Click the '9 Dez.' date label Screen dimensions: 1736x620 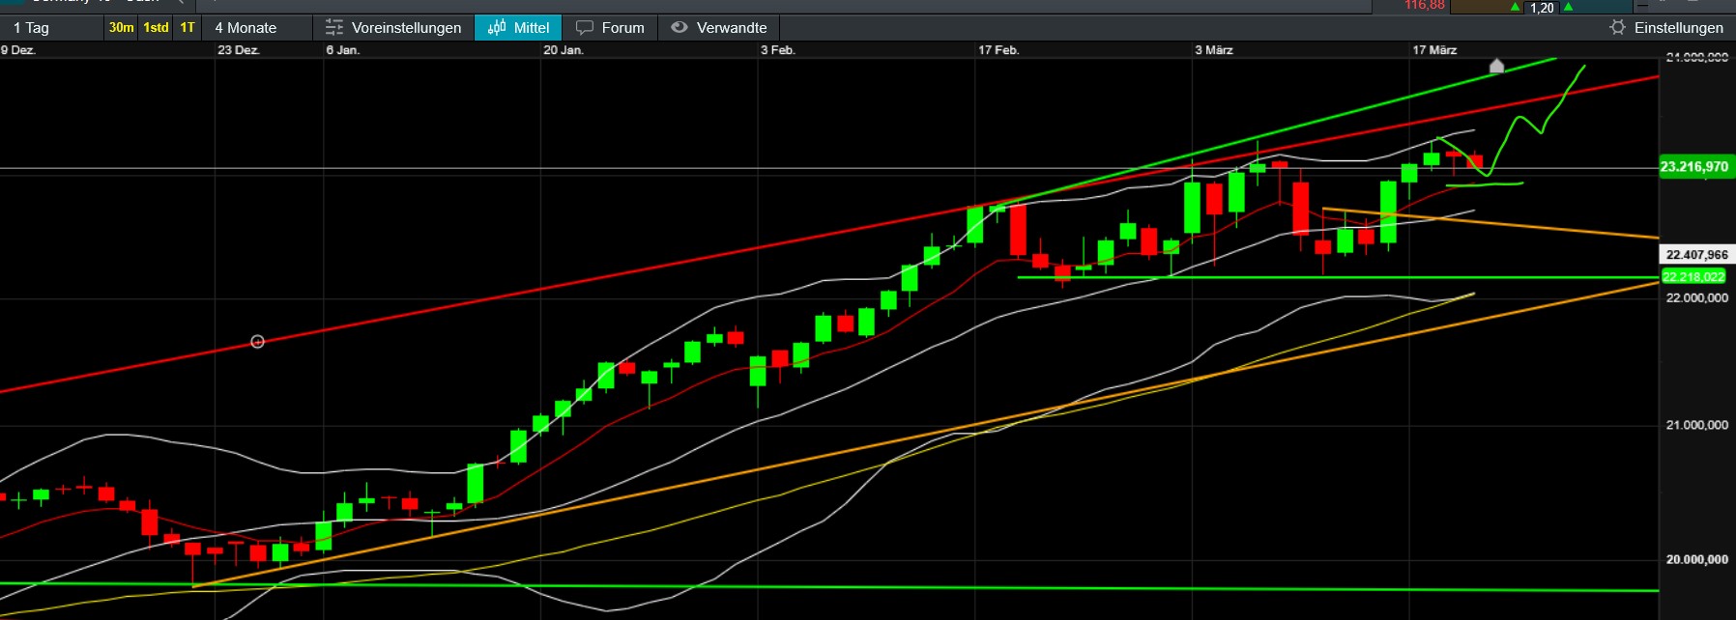coord(18,50)
